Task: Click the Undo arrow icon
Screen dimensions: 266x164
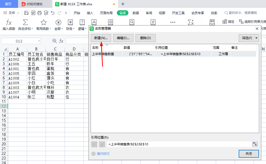Action: tap(53, 13)
